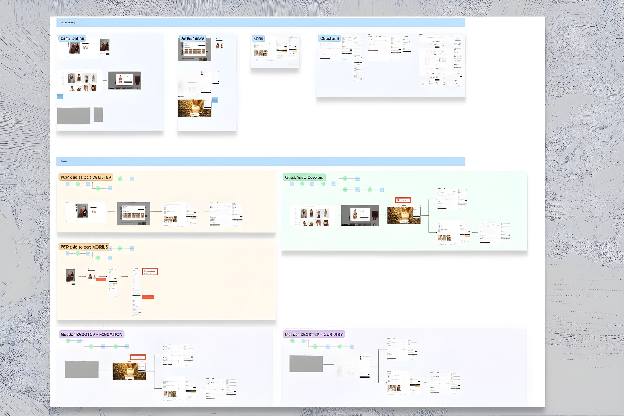Click the top blue header banner
This screenshot has height=416, width=624.
pyautogui.click(x=261, y=23)
